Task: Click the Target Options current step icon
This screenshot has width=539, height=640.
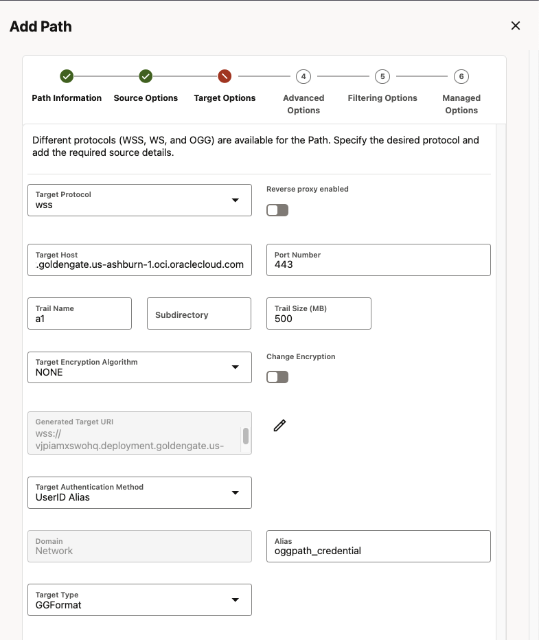Action: point(225,76)
